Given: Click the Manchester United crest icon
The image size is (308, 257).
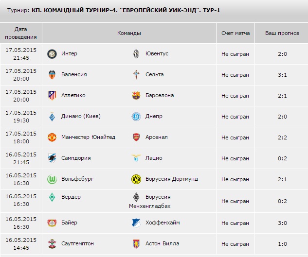Looking at the screenshot, I should 52,137.
